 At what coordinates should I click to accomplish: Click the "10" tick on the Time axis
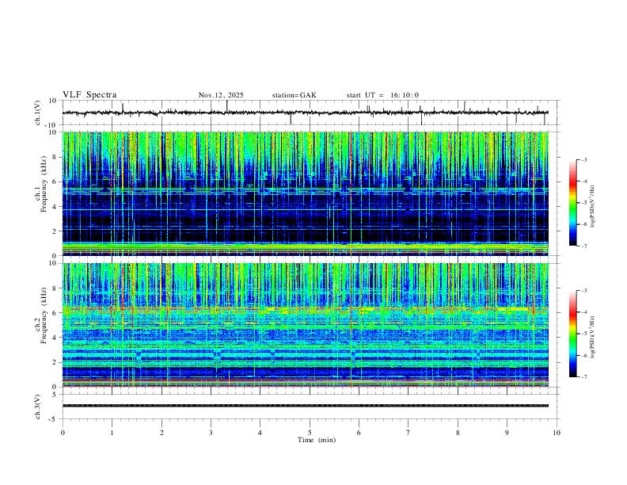click(x=557, y=433)
